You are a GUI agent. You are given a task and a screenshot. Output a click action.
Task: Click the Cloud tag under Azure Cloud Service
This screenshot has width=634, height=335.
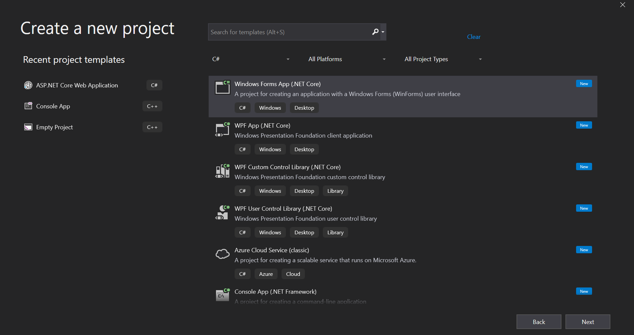(x=293, y=274)
